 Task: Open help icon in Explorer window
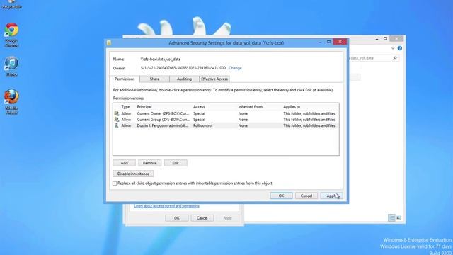(x=400, y=48)
